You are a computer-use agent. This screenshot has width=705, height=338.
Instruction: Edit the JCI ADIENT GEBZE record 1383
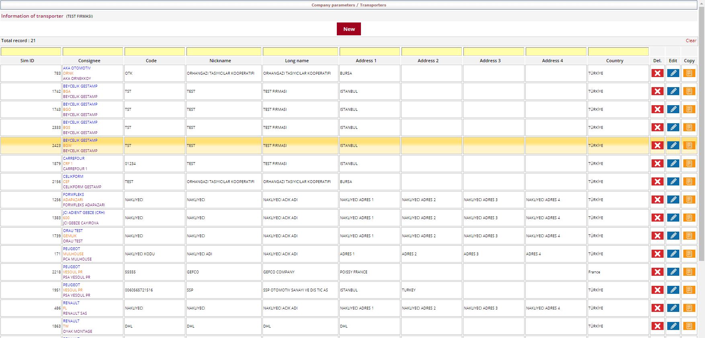point(673,218)
